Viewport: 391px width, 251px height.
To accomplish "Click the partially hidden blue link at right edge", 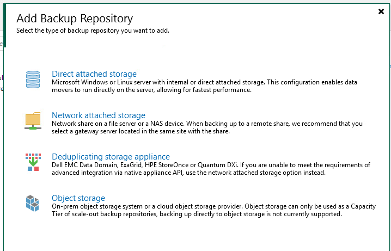I will (389, 66).
